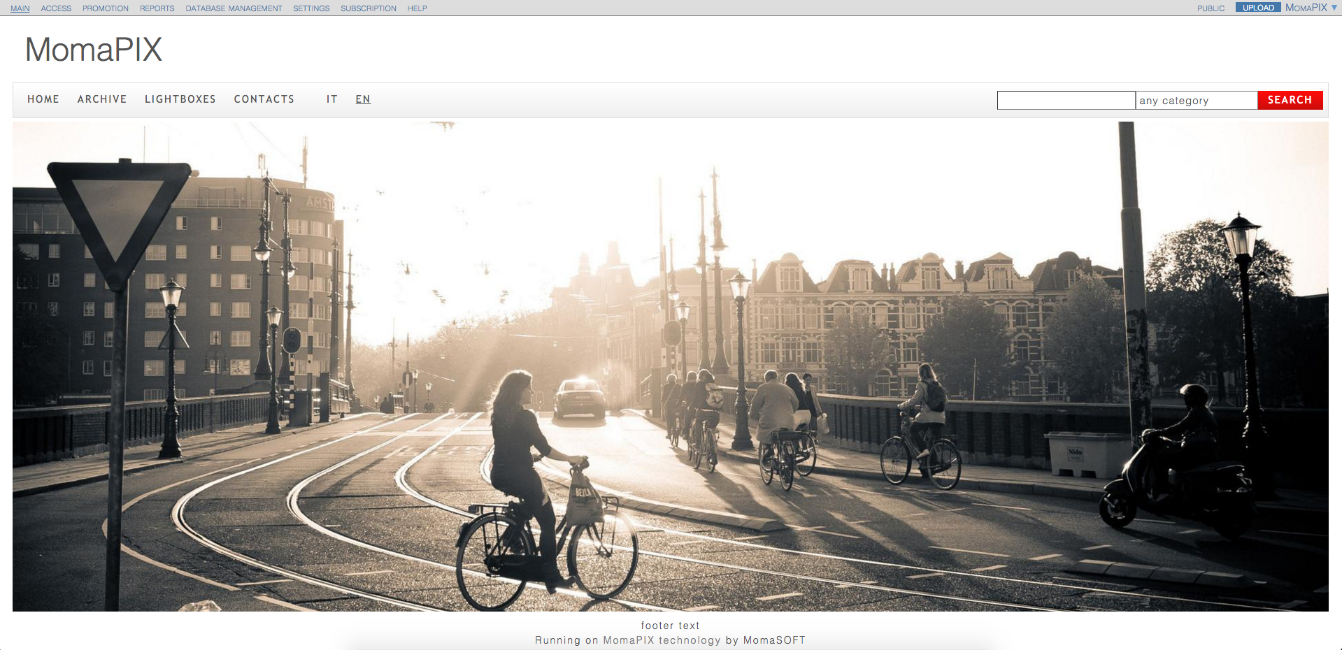
Task: Click the PUBLIC link in top bar
Action: pyautogui.click(x=1211, y=8)
